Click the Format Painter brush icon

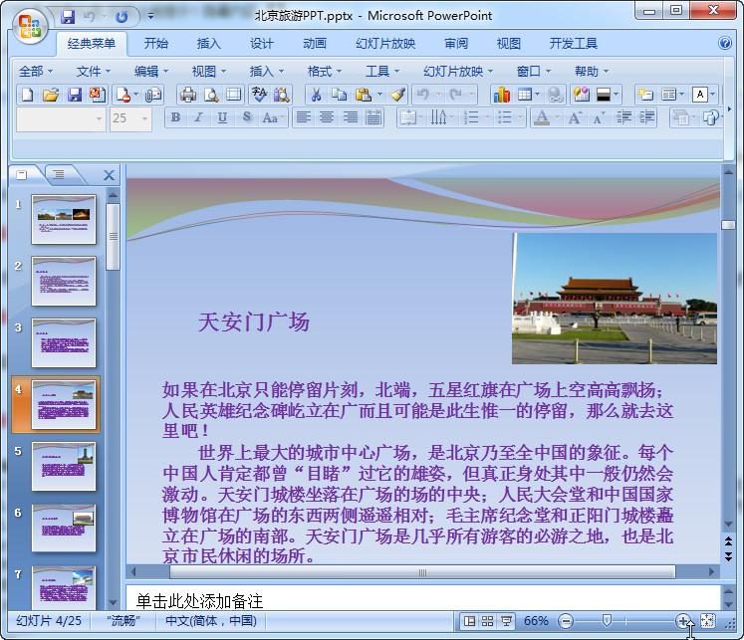[397, 96]
